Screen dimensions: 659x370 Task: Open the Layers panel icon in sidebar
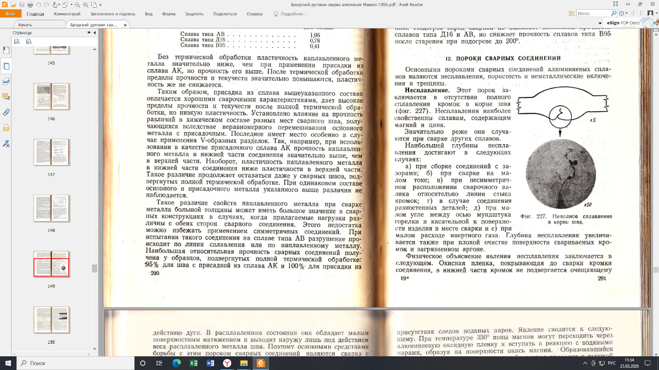point(6,81)
